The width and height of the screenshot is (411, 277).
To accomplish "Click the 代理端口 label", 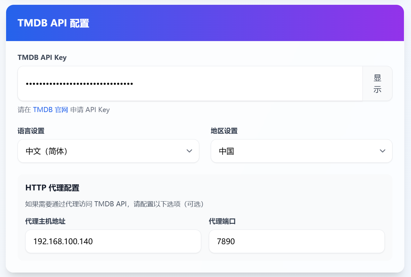I will click(x=222, y=221).
